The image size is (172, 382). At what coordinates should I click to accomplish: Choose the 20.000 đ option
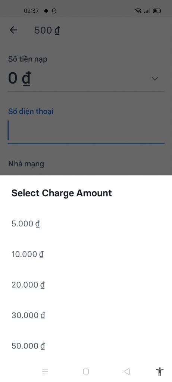pos(86,285)
